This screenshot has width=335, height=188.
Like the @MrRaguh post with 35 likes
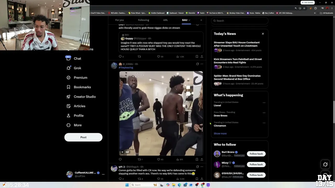point(158,179)
